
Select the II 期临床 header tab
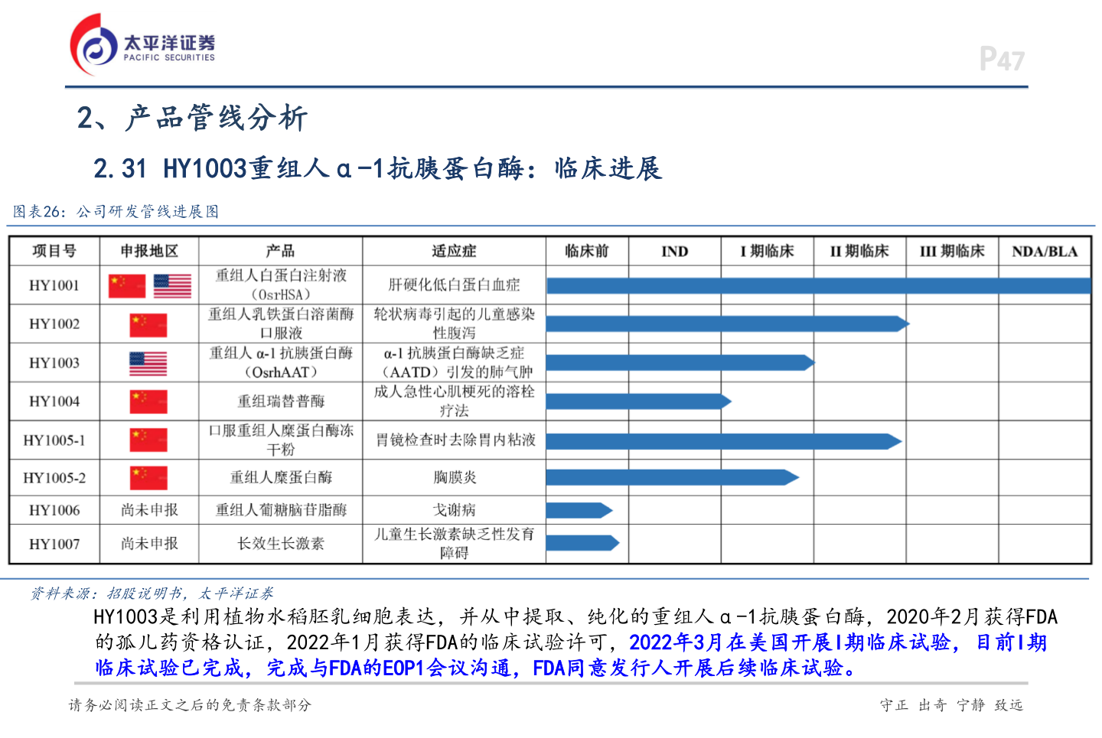pyautogui.click(x=859, y=250)
